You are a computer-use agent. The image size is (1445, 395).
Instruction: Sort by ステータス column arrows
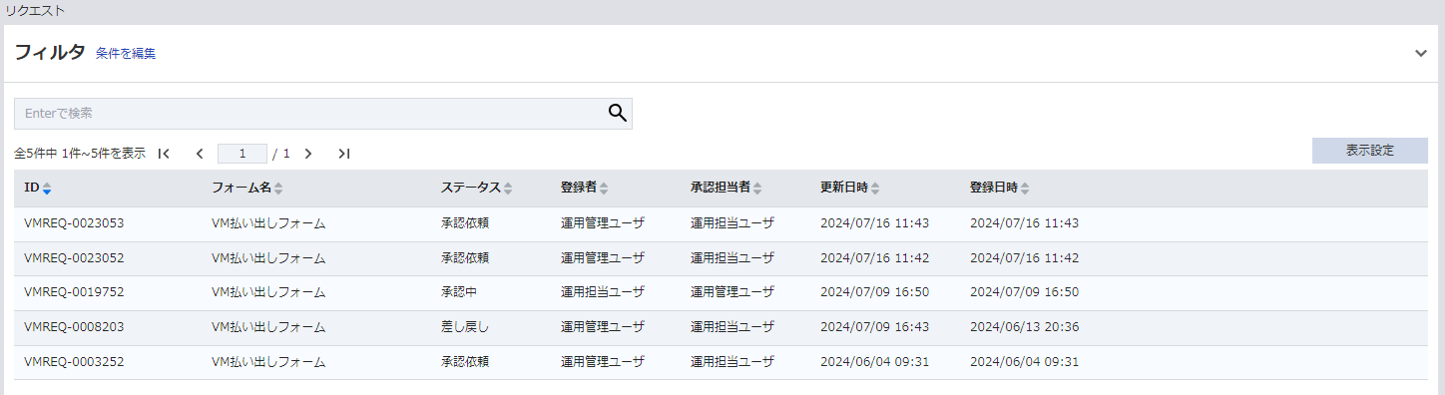click(x=508, y=189)
